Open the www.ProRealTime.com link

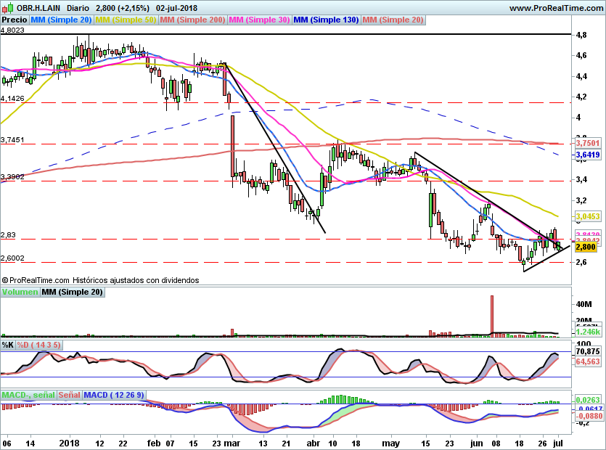[554, 7]
